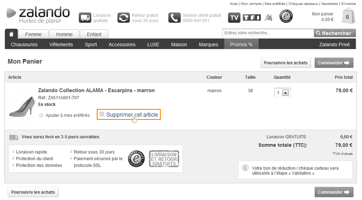Click the Trusted Shops guarantee seal below
The width and height of the screenshot is (362, 200).
(x=136, y=159)
